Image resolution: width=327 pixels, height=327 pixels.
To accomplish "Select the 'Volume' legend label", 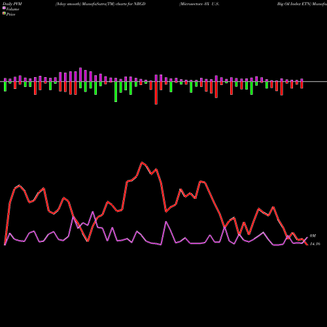I will 12,9.
